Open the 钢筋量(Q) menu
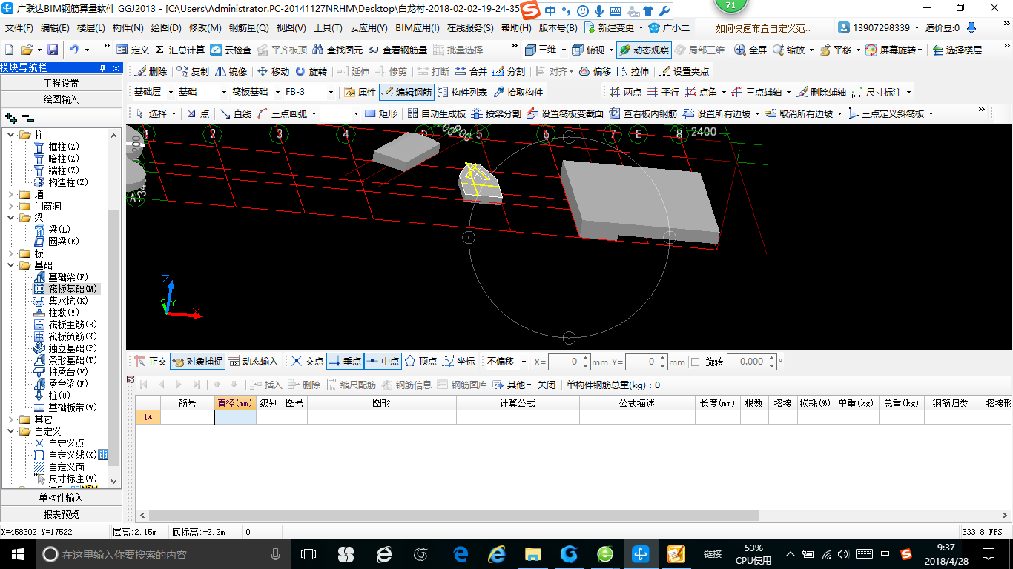The width and height of the screenshot is (1013, 569). click(249, 28)
